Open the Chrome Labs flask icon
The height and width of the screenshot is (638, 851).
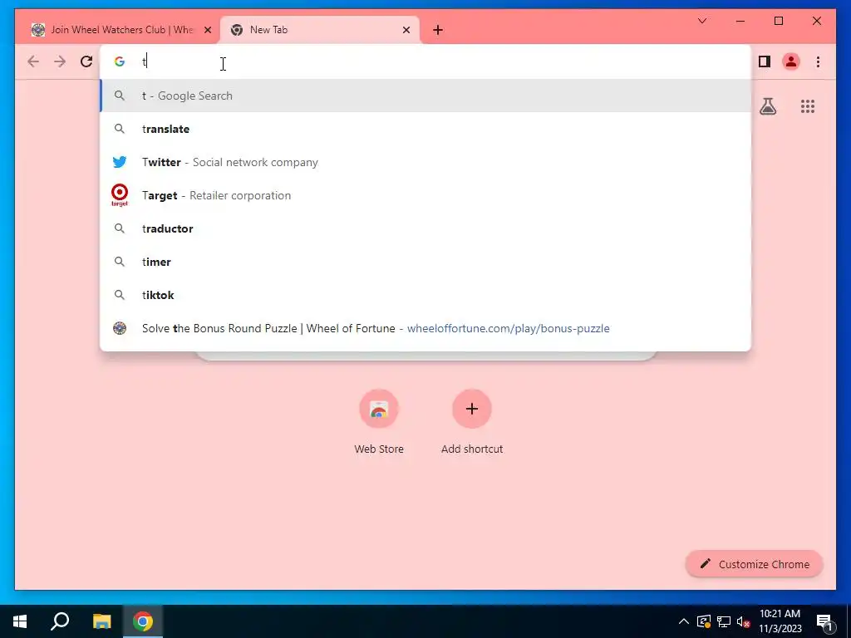click(x=767, y=106)
